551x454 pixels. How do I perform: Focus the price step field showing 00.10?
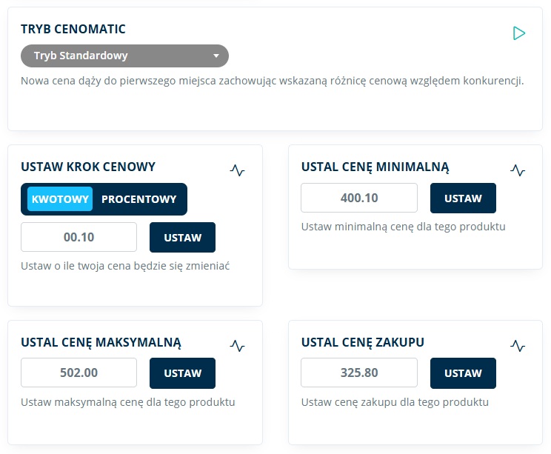pyautogui.click(x=79, y=237)
